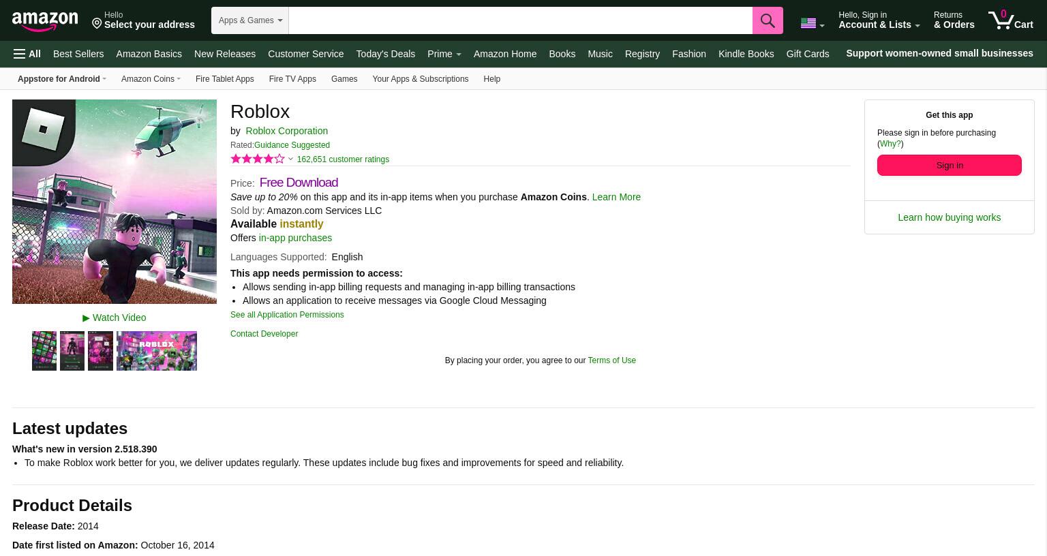Click the Product Details heading
1047x556 pixels.
point(72,506)
